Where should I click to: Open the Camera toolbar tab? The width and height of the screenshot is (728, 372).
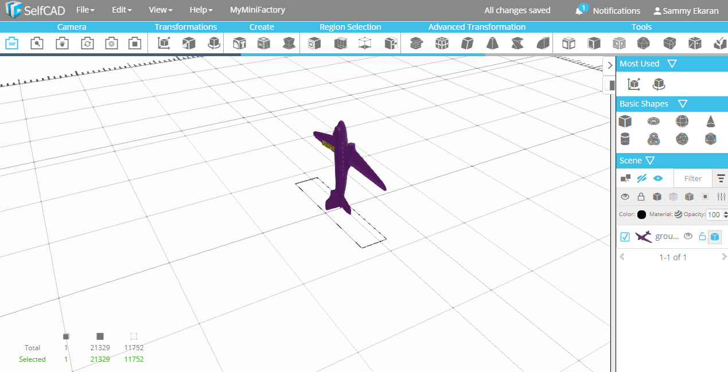(x=72, y=27)
